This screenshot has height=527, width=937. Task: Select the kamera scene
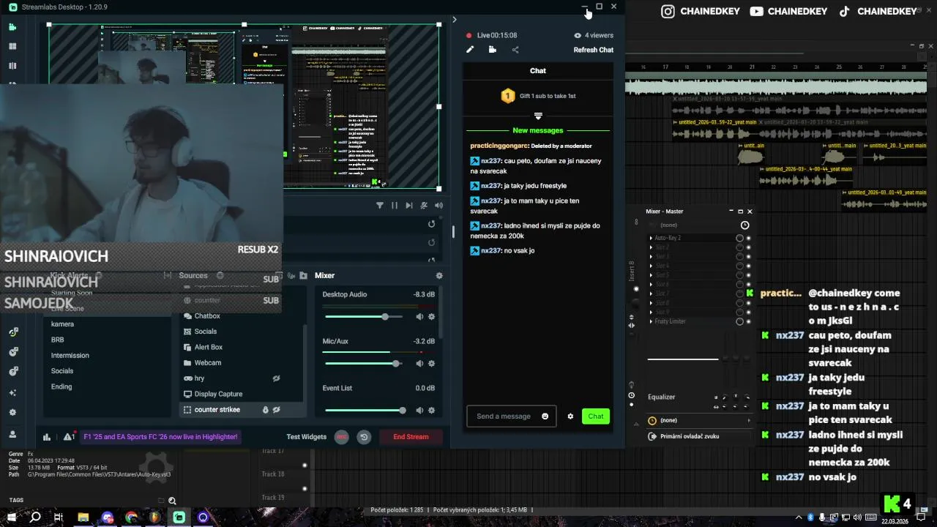(x=62, y=324)
